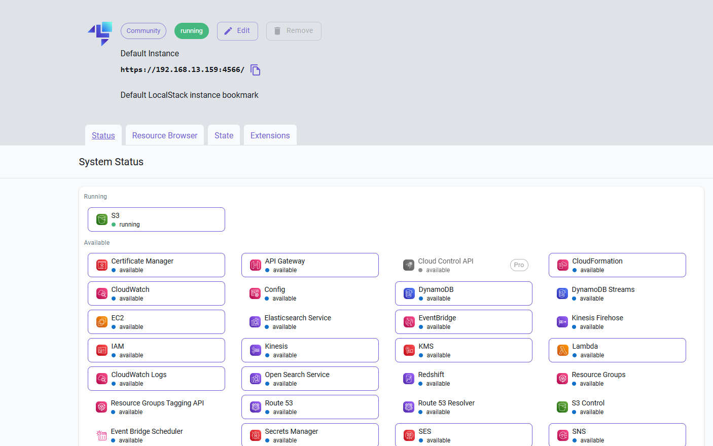Click the 'Event Bridge Scheduler' name
Screen dimensions: 713x446
[147, 431]
